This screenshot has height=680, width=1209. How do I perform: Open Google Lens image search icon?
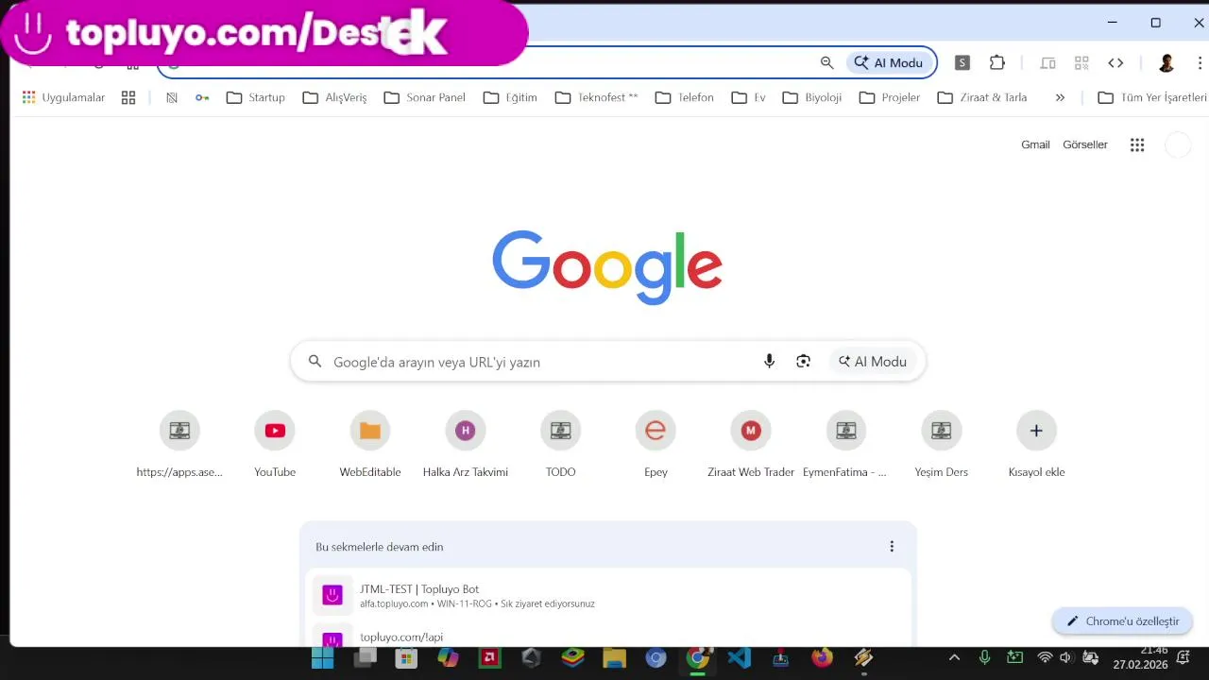[x=803, y=361]
